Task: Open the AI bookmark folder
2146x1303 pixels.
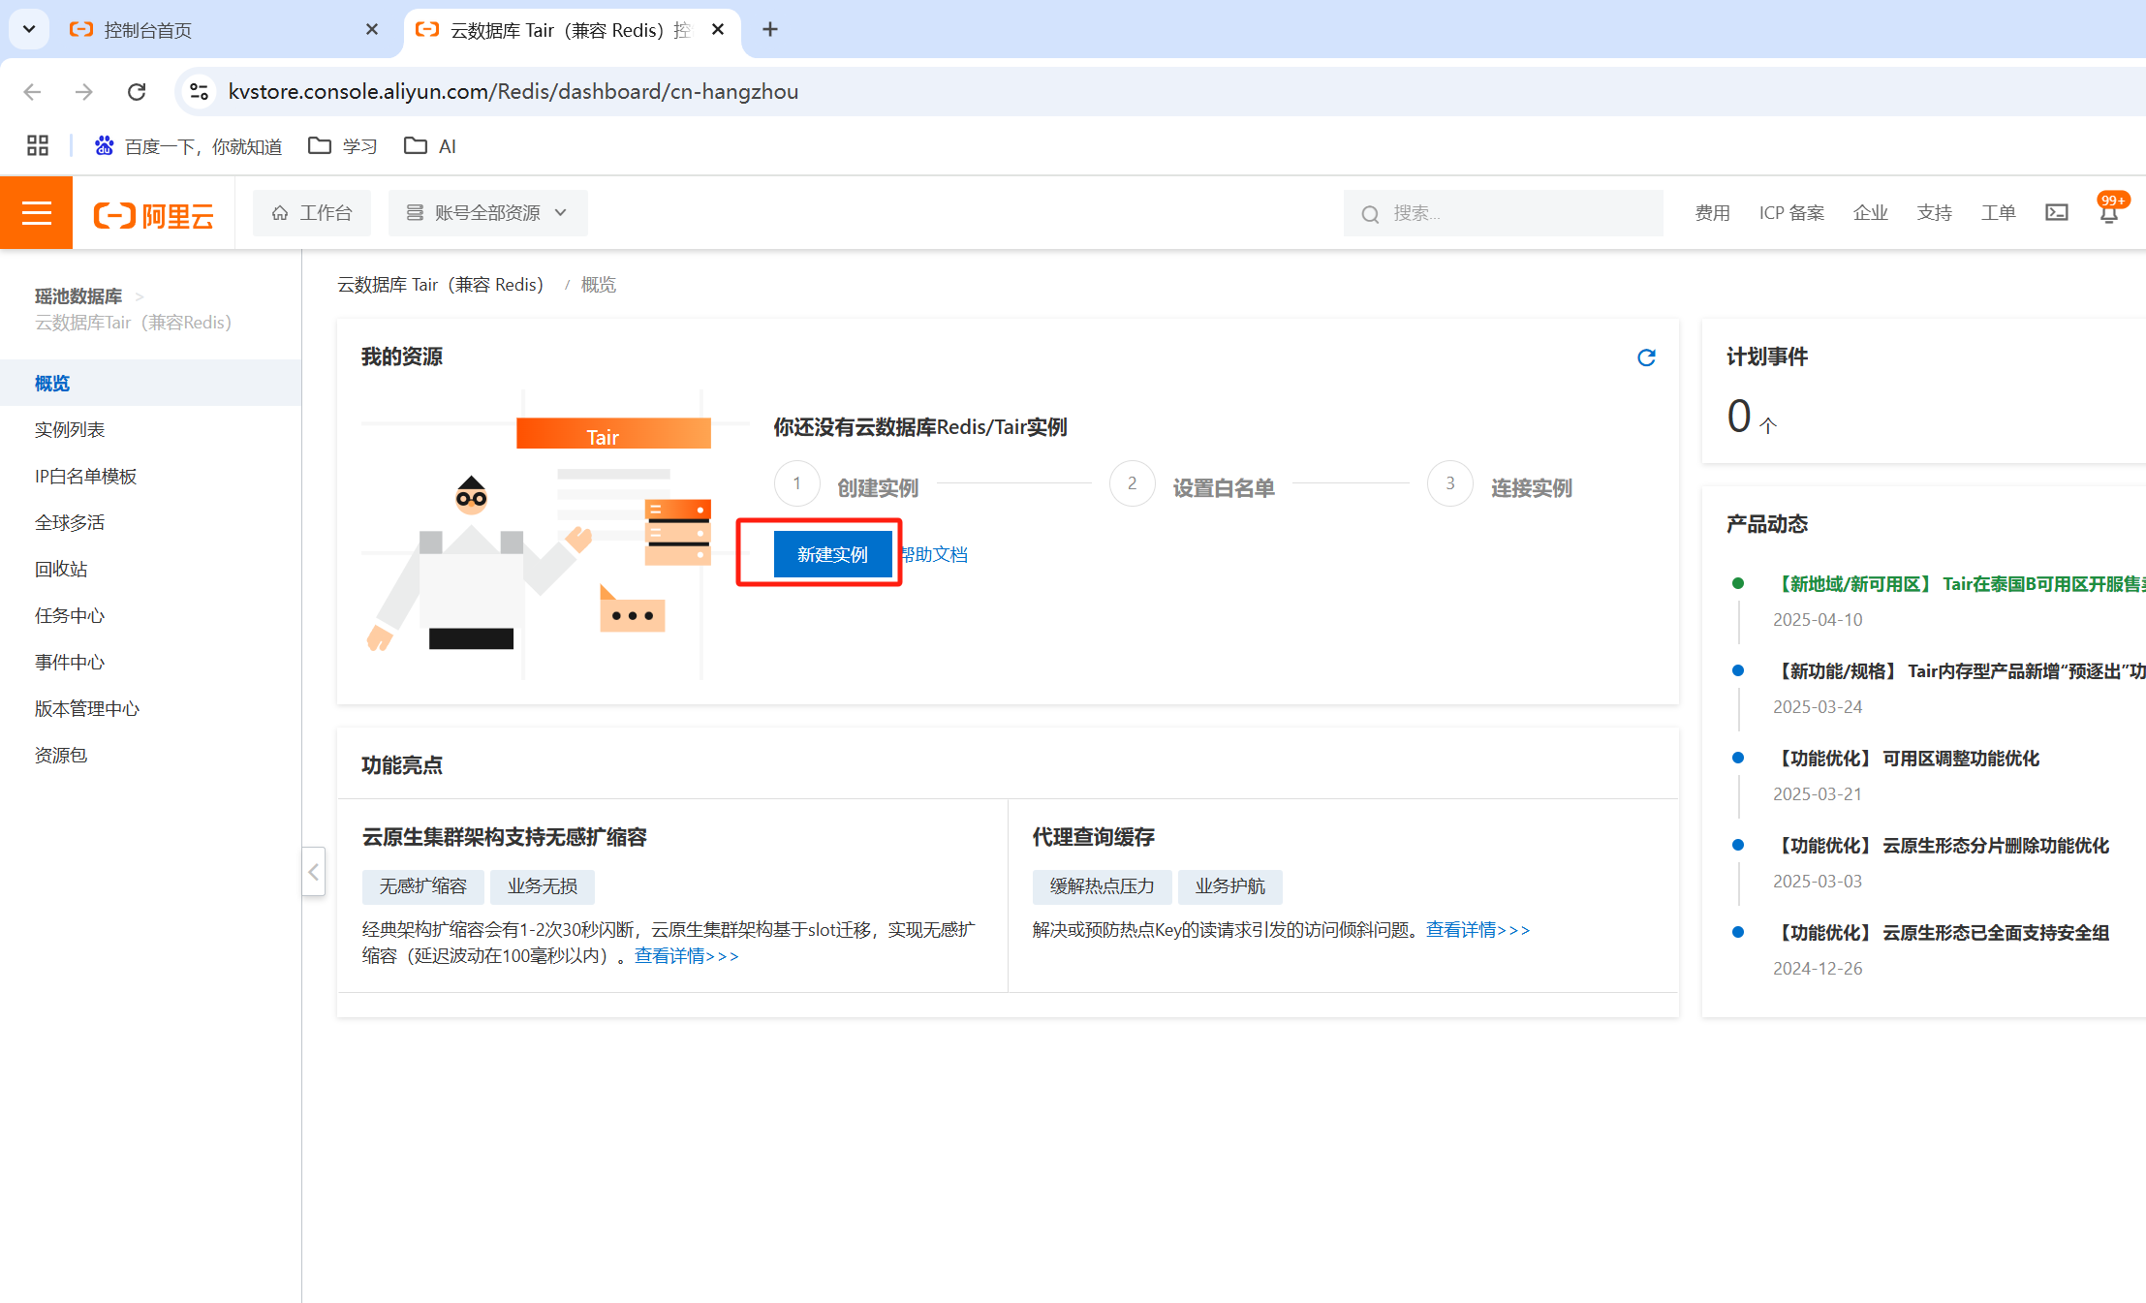Action: 430,146
